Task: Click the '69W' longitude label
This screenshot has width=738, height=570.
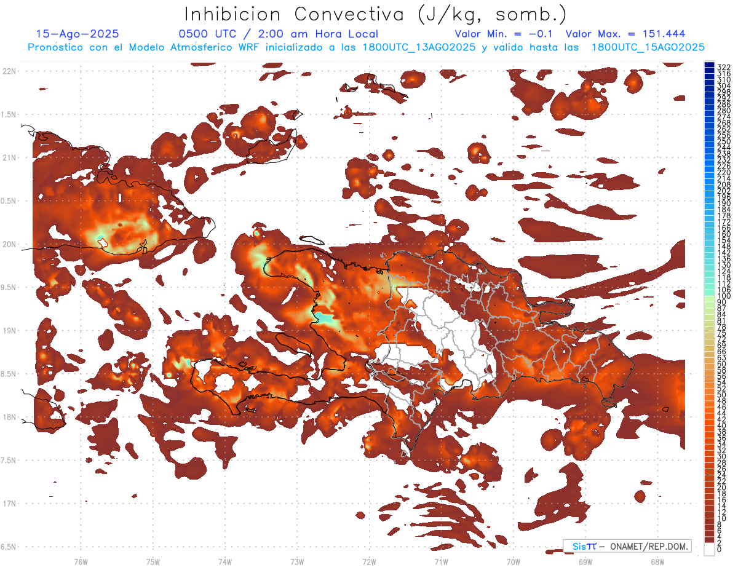Action: [x=585, y=561]
